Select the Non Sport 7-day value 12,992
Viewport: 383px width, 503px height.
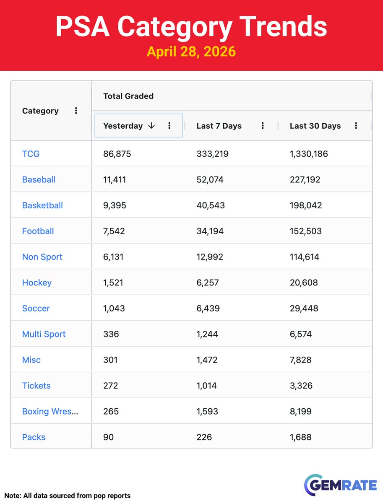click(210, 257)
